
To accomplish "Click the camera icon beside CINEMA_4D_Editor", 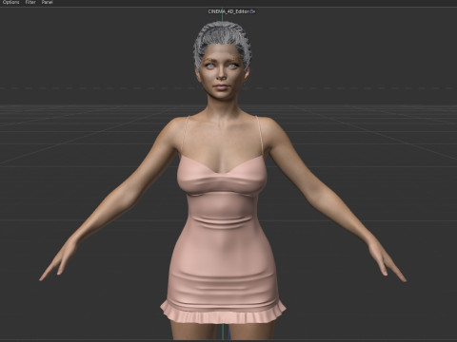I will [252, 11].
